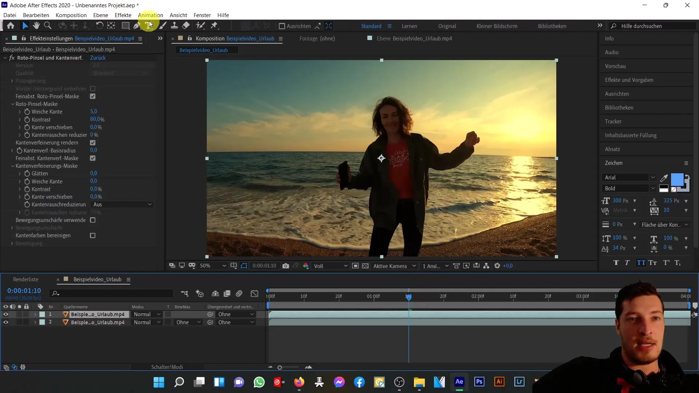699x393 pixels.
Task: Open composition mini-flowchart in timeline
Action: [x=185, y=293]
